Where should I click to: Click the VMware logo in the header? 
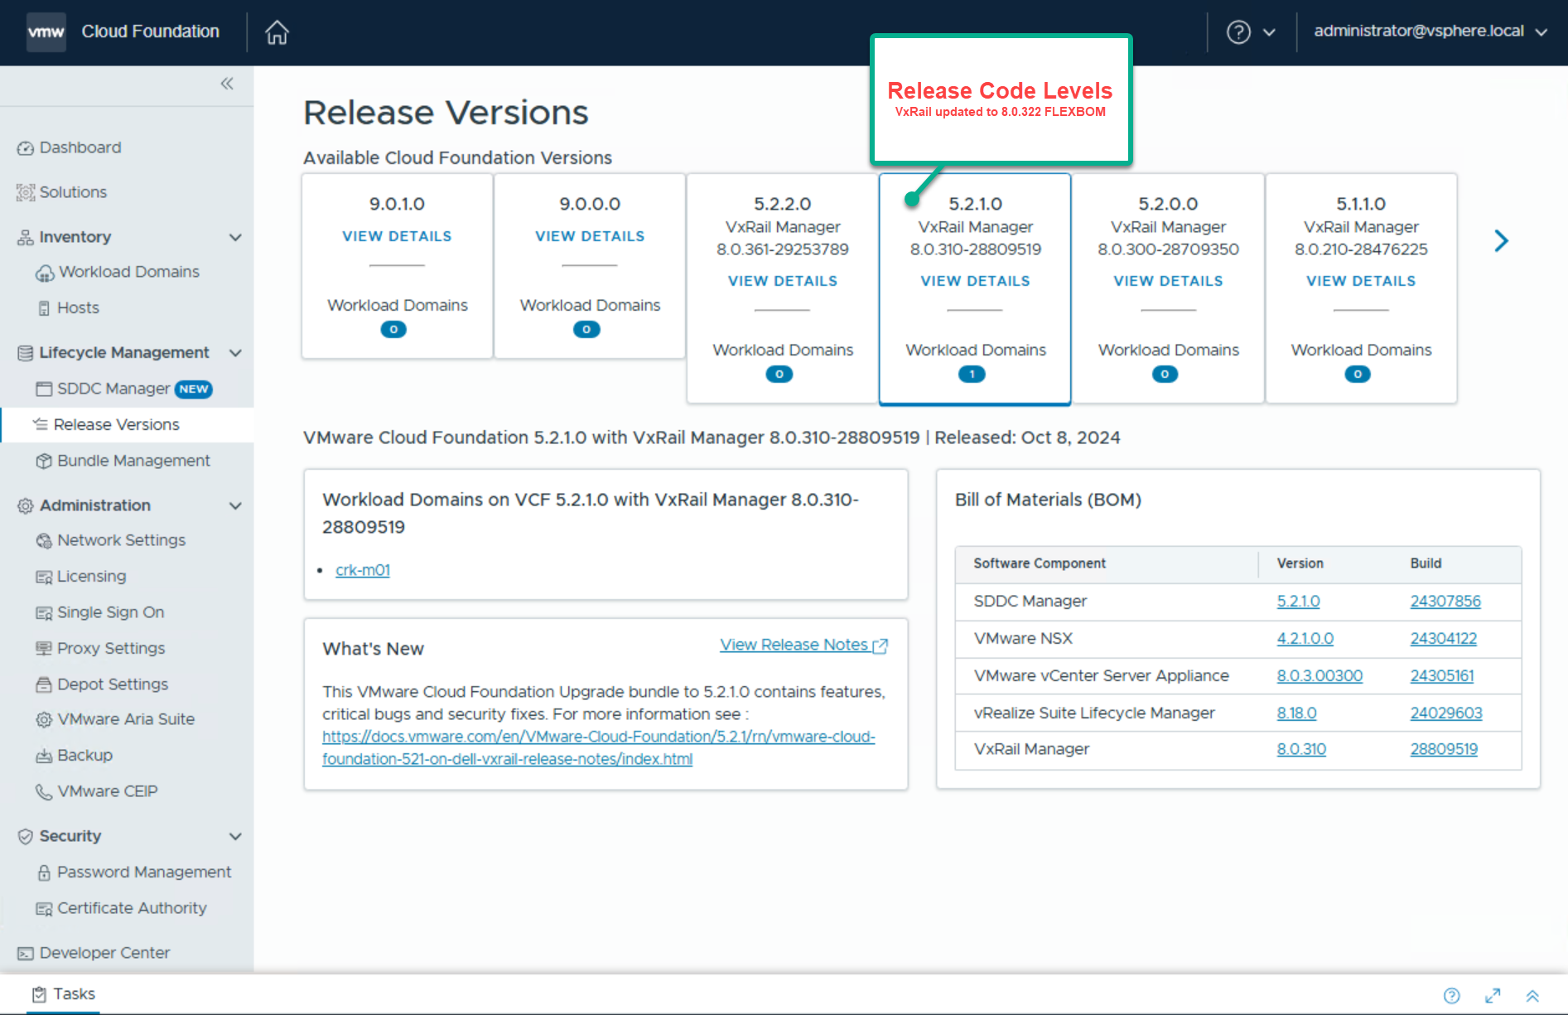[46, 32]
